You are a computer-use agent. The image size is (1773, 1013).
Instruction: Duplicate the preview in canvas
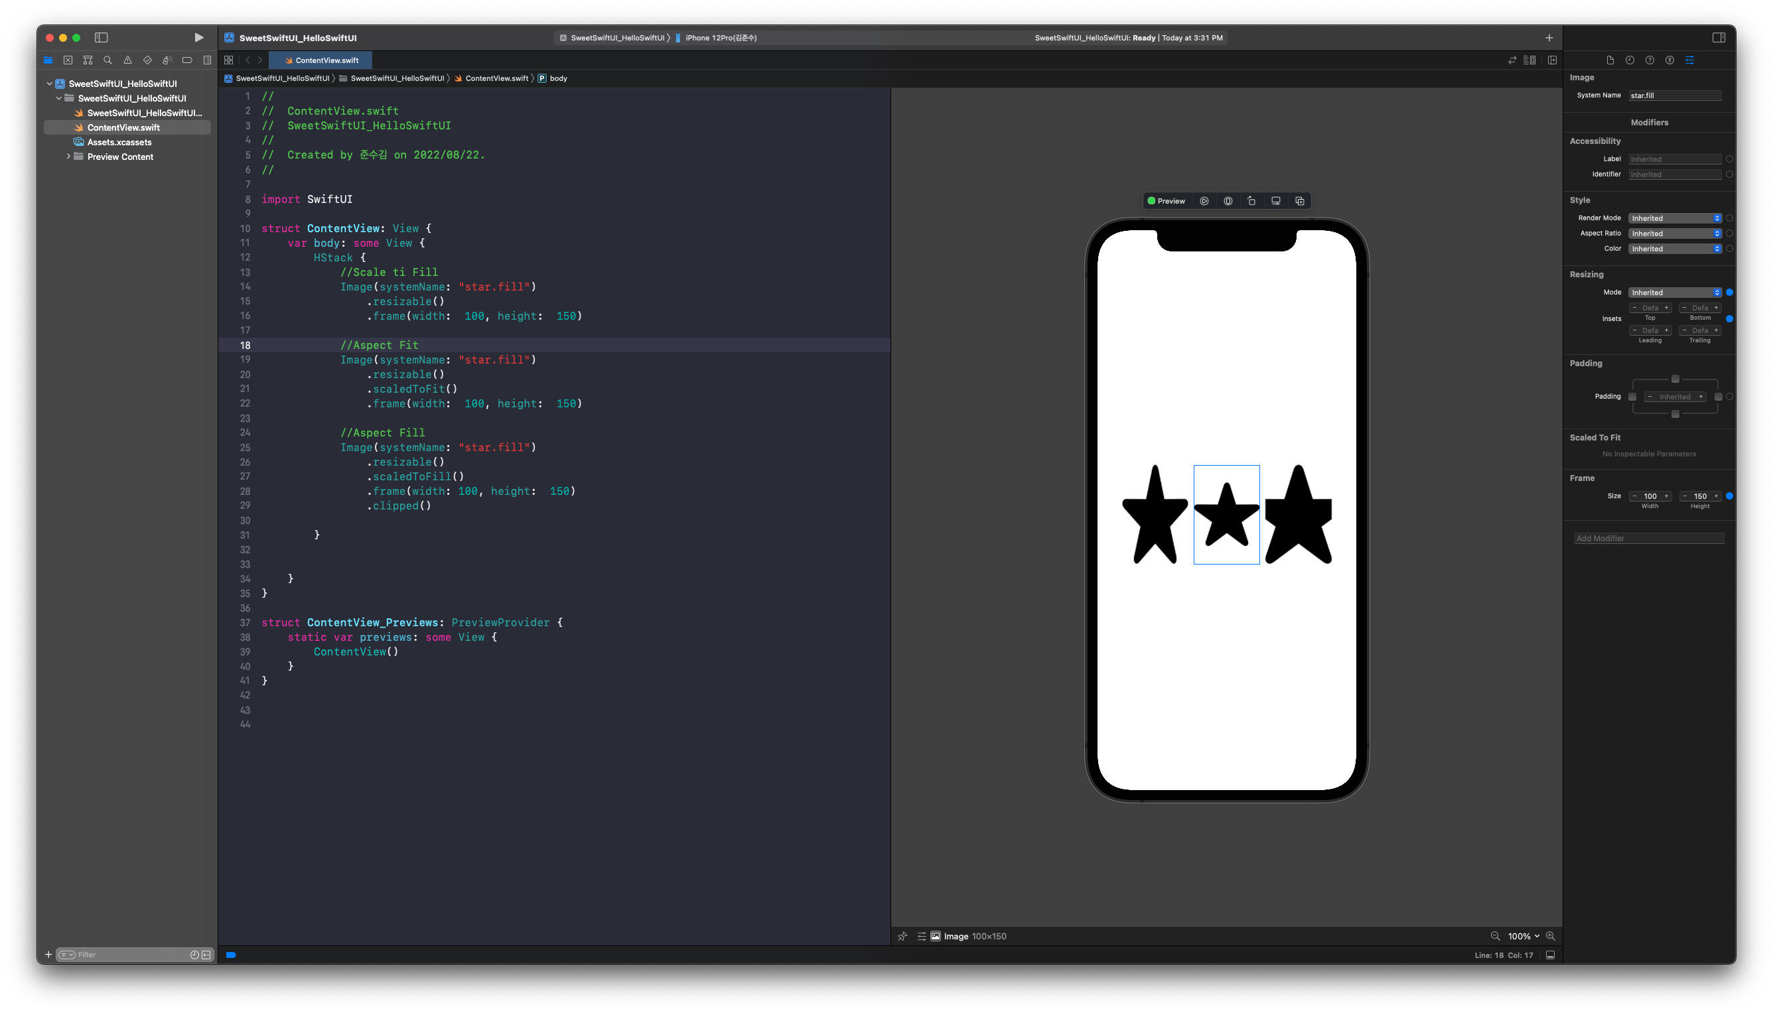1300,201
